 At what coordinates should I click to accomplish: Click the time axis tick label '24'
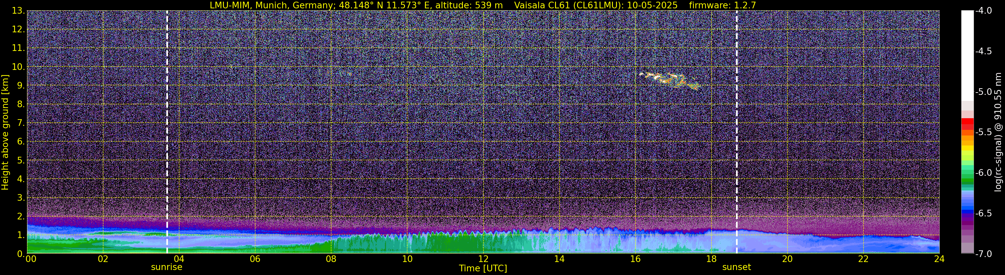pyautogui.click(x=939, y=259)
